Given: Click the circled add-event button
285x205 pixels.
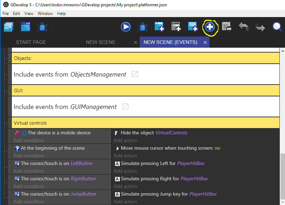Looking at the screenshot, I should pos(210,26).
